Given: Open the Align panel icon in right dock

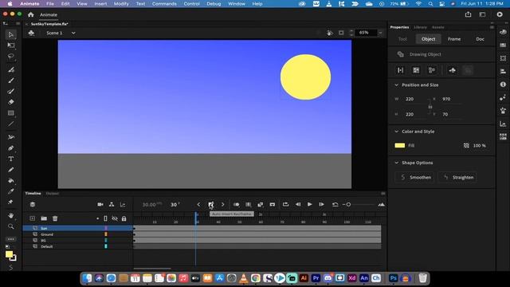Looking at the screenshot, I should 503,71.
